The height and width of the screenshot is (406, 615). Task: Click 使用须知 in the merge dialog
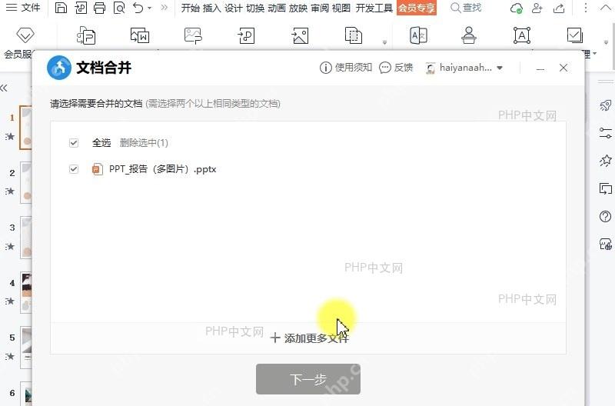(x=346, y=68)
